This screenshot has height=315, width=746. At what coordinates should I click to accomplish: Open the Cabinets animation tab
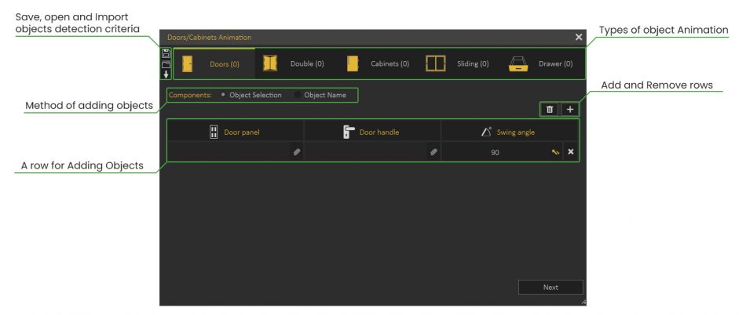coord(378,63)
